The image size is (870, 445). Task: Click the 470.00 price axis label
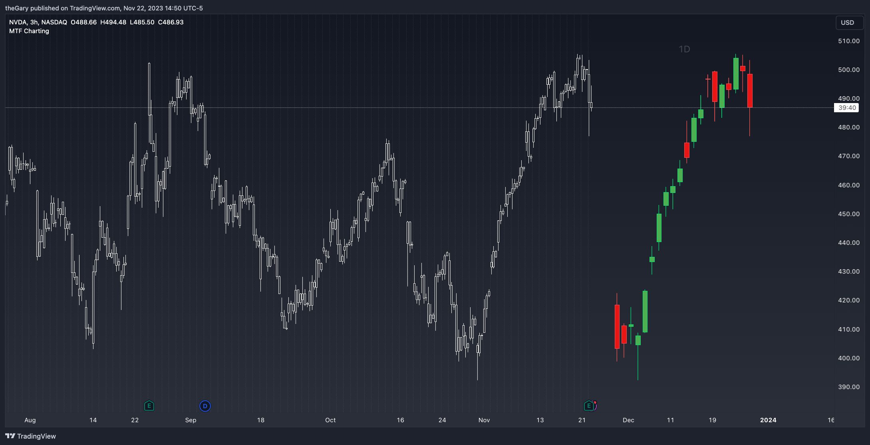(x=849, y=156)
